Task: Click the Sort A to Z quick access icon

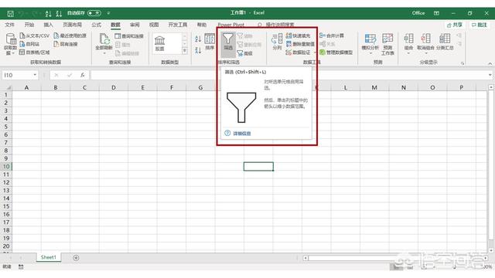Action: tap(48, 14)
